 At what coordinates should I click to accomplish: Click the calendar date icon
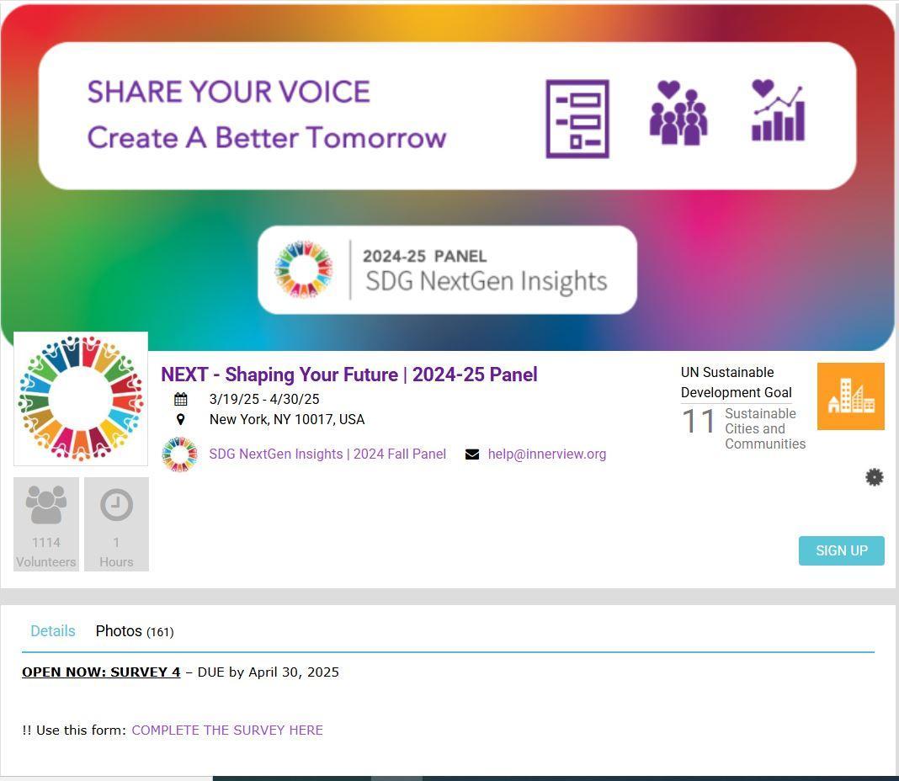pyautogui.click(x=181, y=399)
